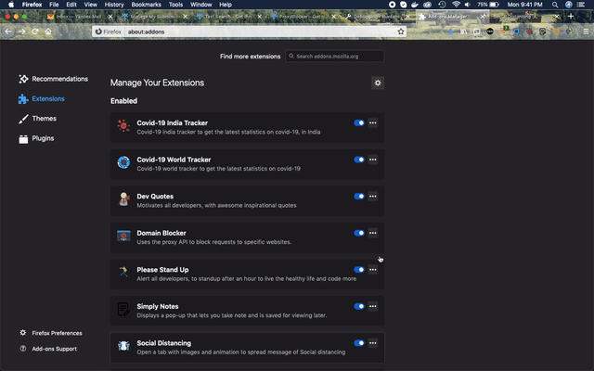Disable the Covid-19 World Tracker extension
594x371 pixels.
pos(359,160)
